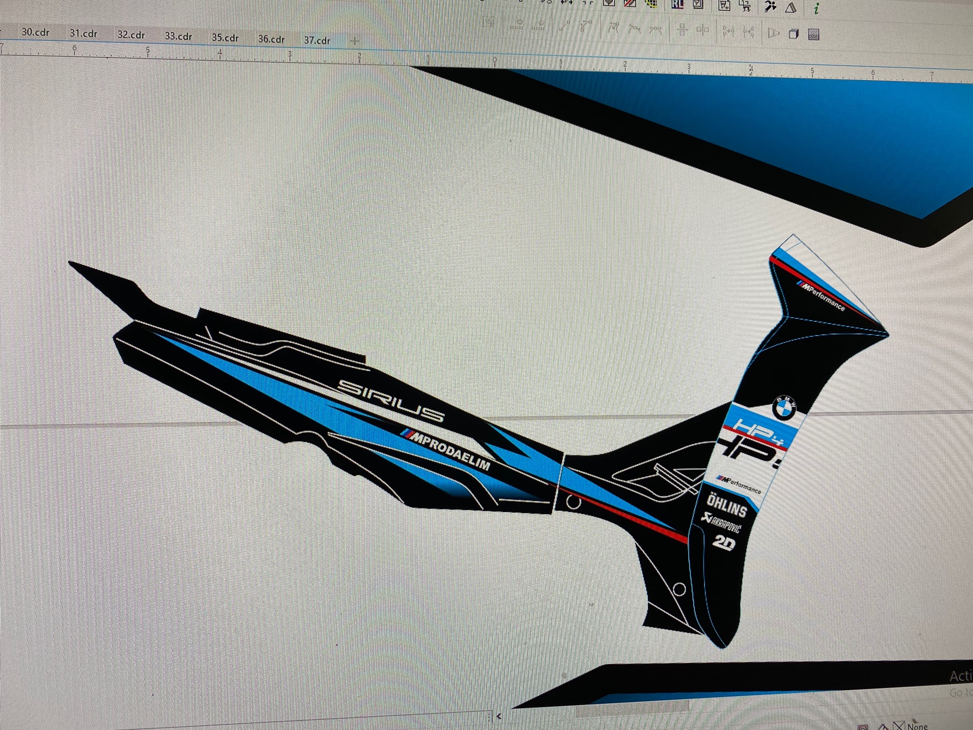Click the greyed-out cusp node icon

(x=613, y=28)
